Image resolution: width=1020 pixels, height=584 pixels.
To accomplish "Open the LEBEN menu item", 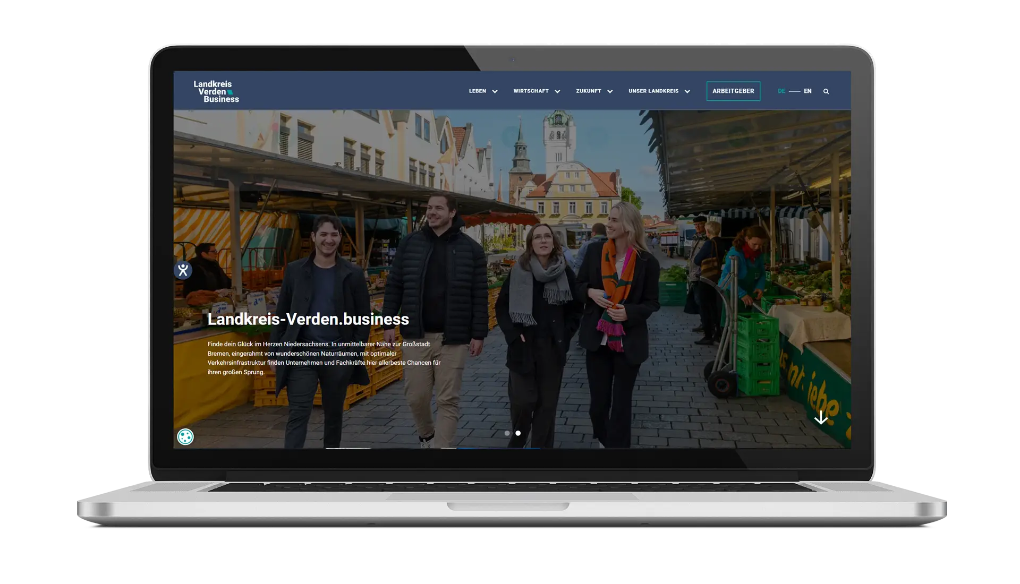I will [x=477, y=91].
